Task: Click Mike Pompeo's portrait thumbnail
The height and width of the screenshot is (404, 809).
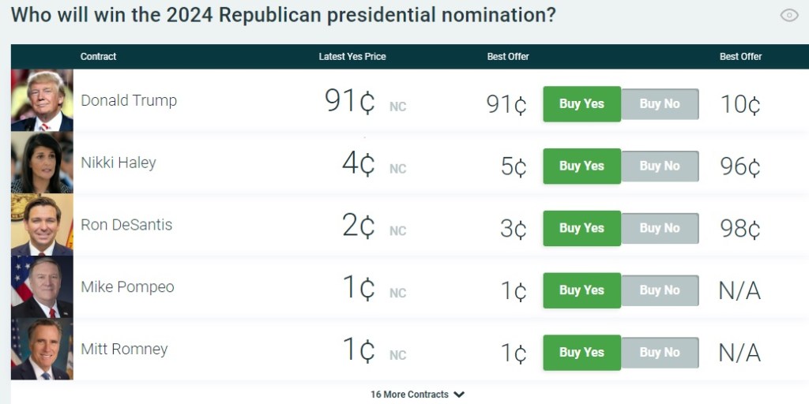Action: (42, 287)
